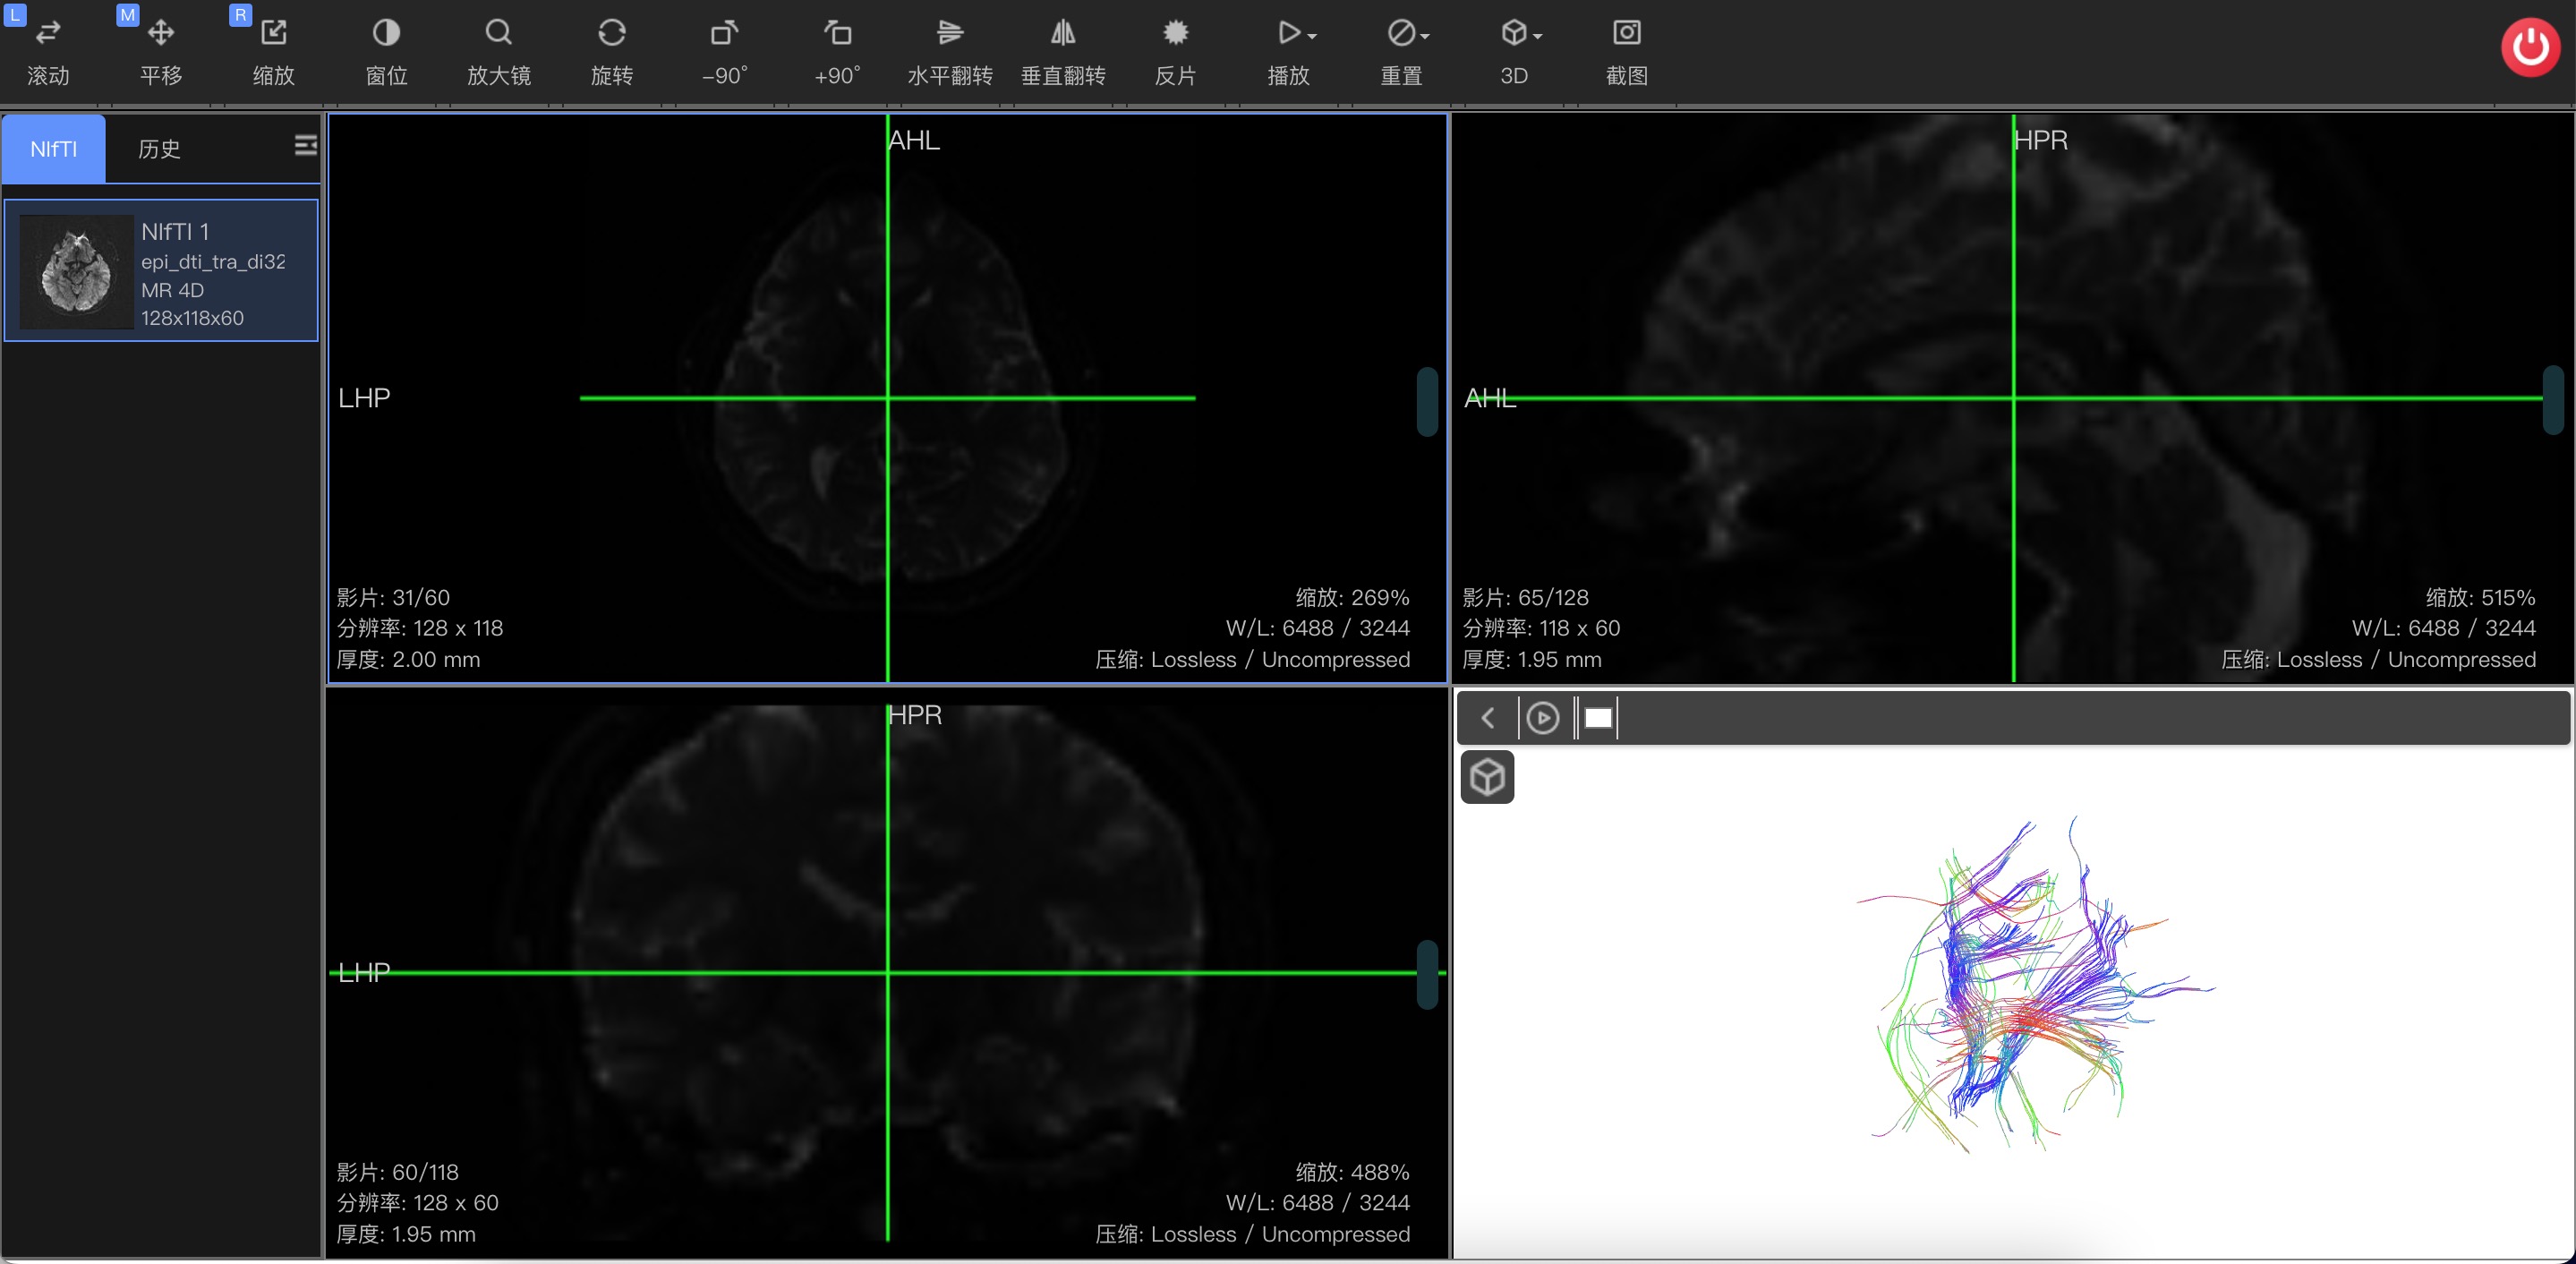Click the white rectangle stop button
2576x1264 pixels.
click(1598, 718)
